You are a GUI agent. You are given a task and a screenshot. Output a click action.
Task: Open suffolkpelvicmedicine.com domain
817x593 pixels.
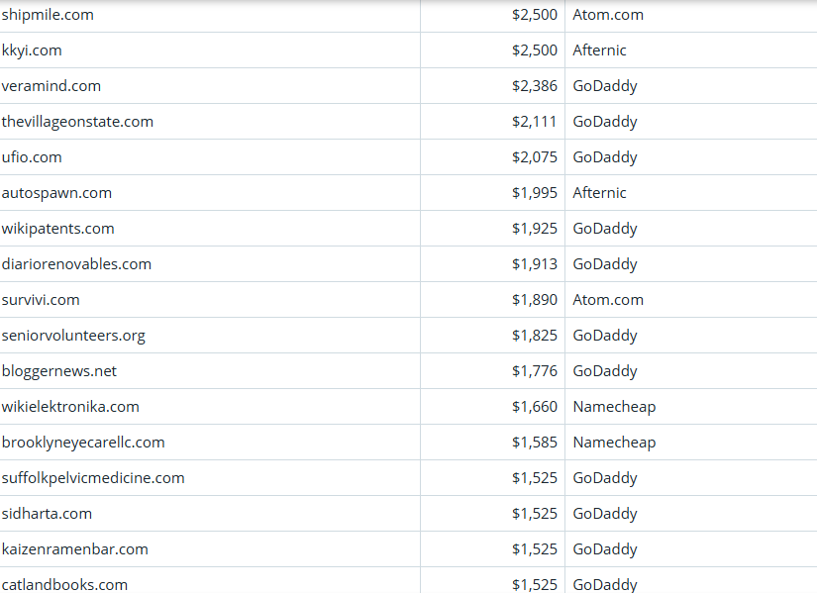click(93, 478)
